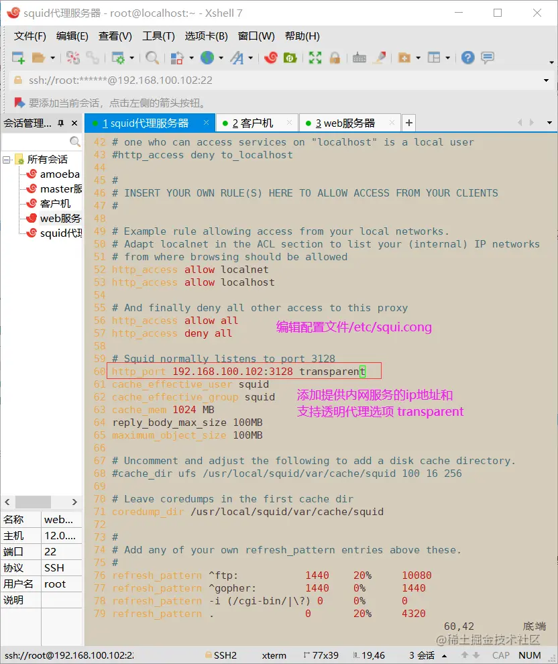Open the 文件(F) menu
558x664 pixels.
pyautogui.click(x=30, y=36)
